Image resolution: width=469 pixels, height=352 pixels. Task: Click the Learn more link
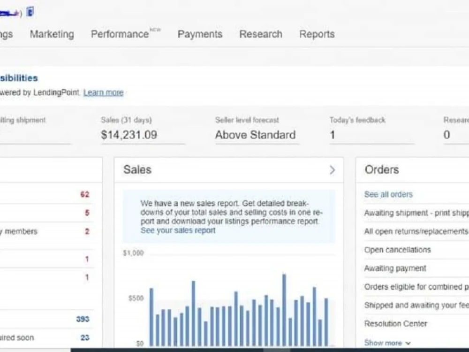(103, 92)
